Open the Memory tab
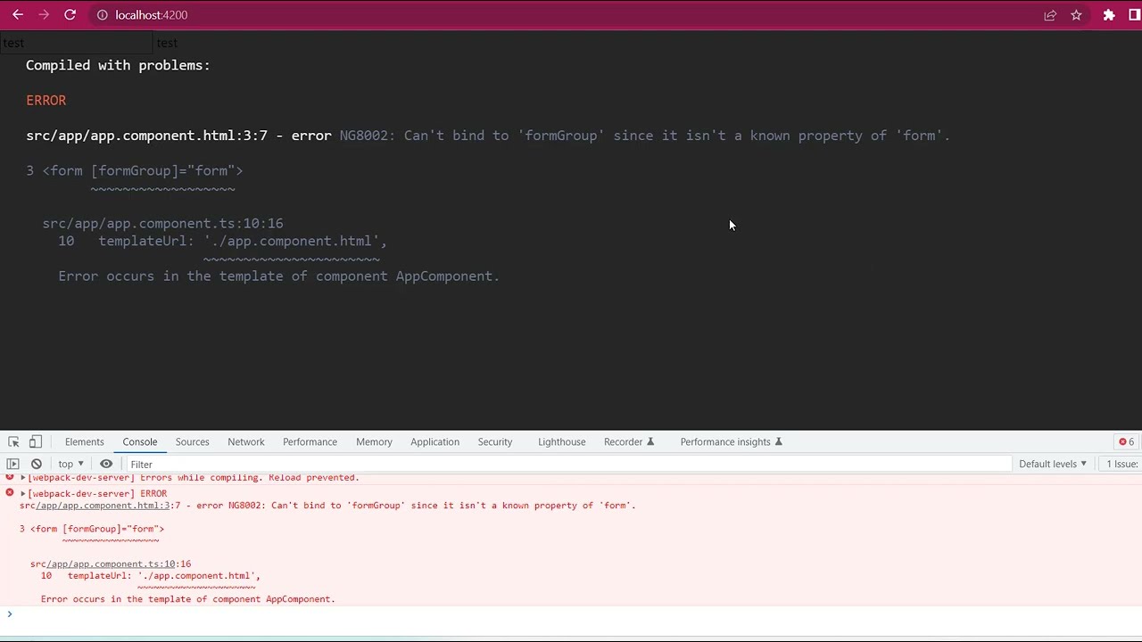Screen dimensions: 1142x642 tap(374, 442)
